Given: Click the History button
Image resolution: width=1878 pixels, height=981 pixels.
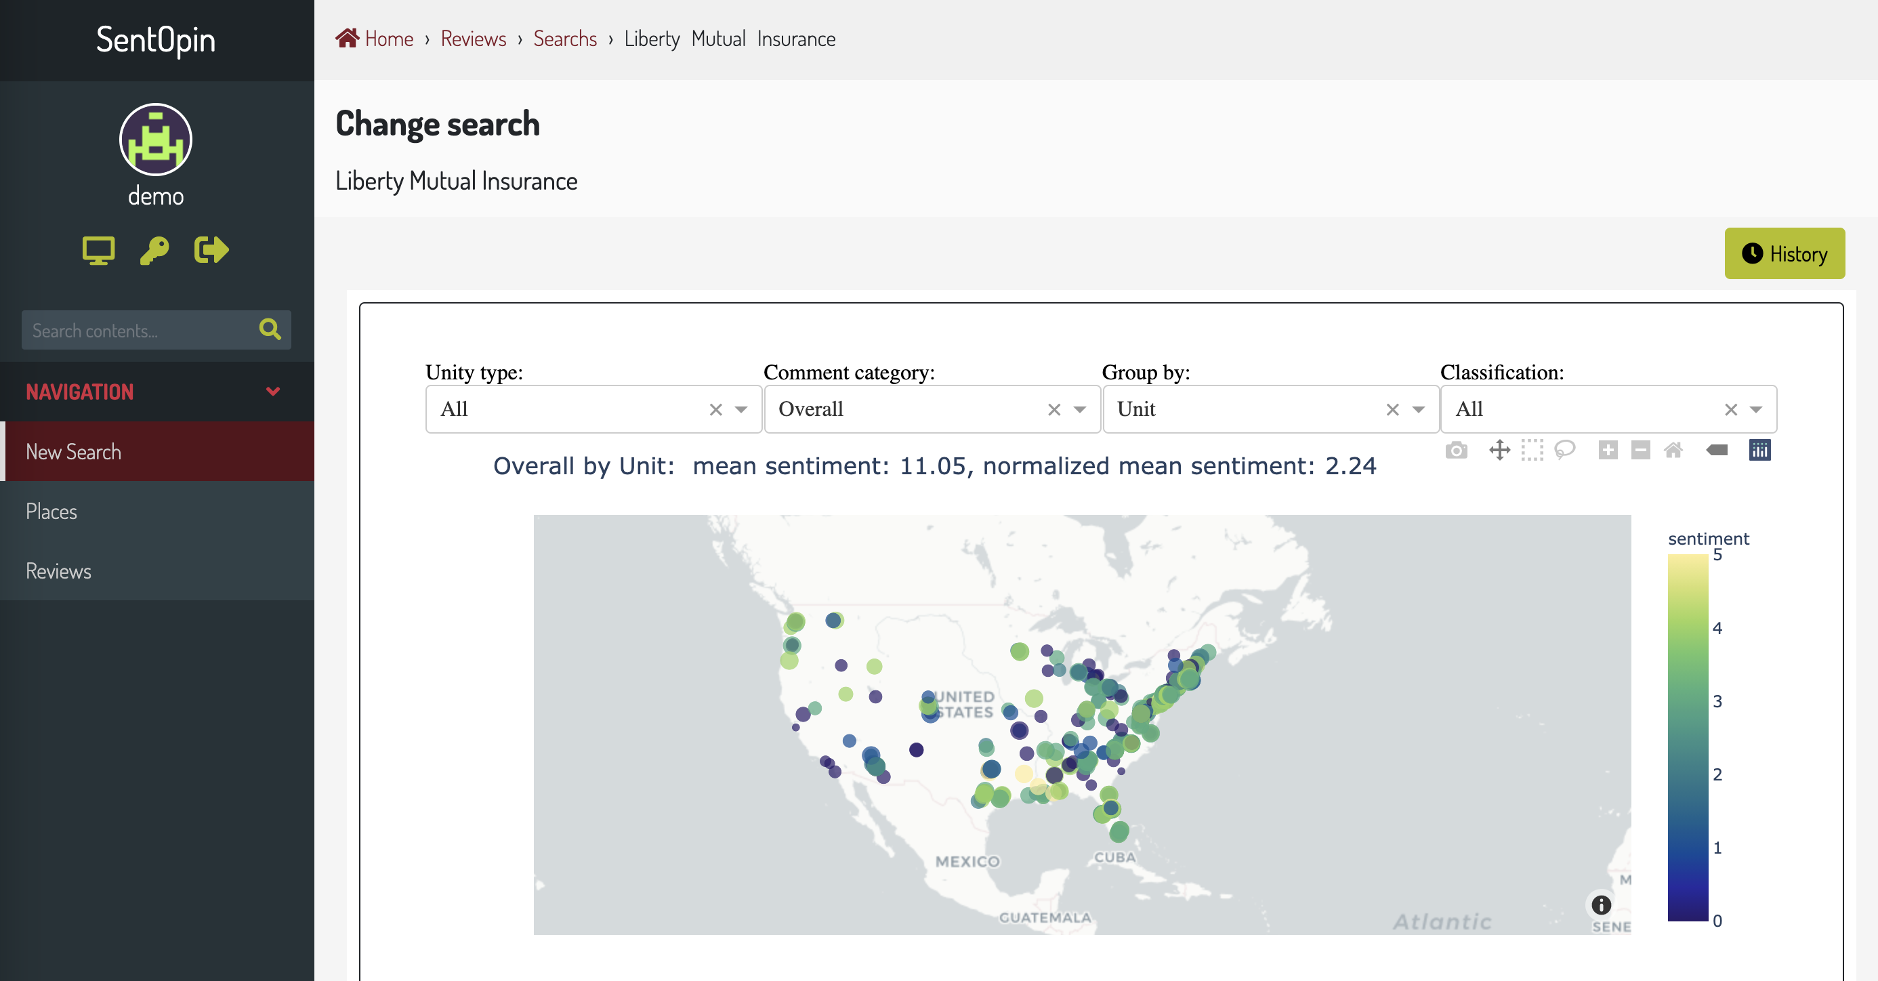Looking at the screenshot, I should pyautogui.click(x=1784, y=253).
